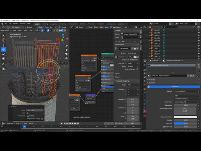The width and height of the screenshot is (201, 151).
Task: Open the Window menu
Action: point(23,24)
